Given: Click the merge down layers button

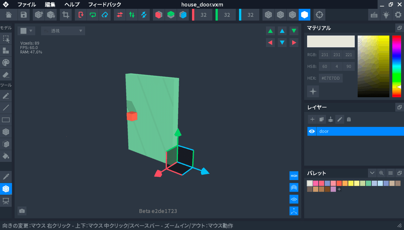Looking at the screenshot, I should [331, 119].
